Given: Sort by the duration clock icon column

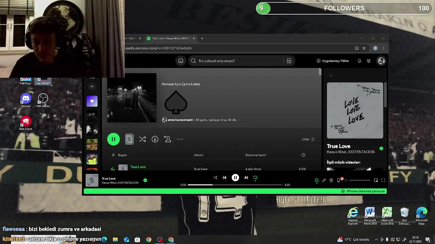Looking at the screenshot, I should pos(303,155).
